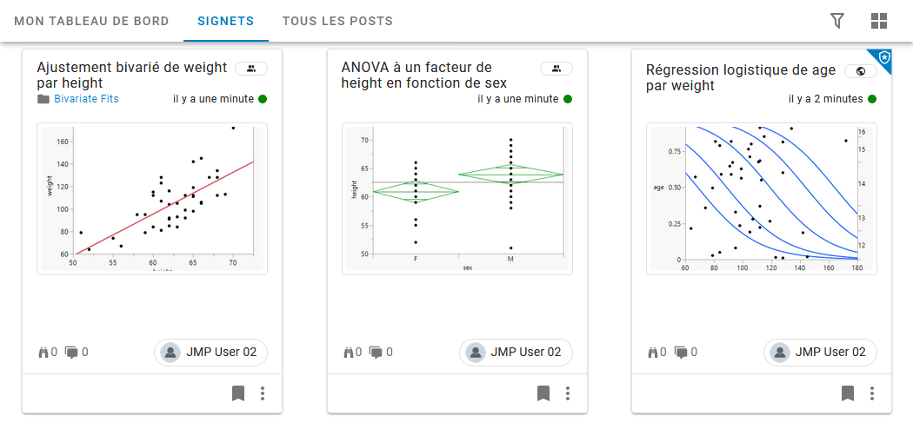
Task: Bookmark the Régression logistique post
Action: click(x=848, y=393)
